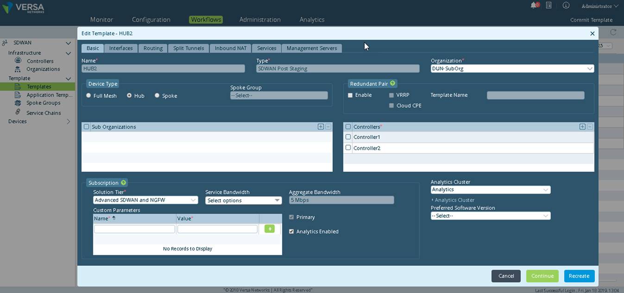The height and width of the screenshot is (293, 624).
Task: Click the tasks list icon beside the bell
Action: [549, 6]
